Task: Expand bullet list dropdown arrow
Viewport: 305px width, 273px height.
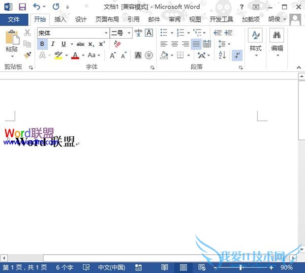Action: coord(172,33)
